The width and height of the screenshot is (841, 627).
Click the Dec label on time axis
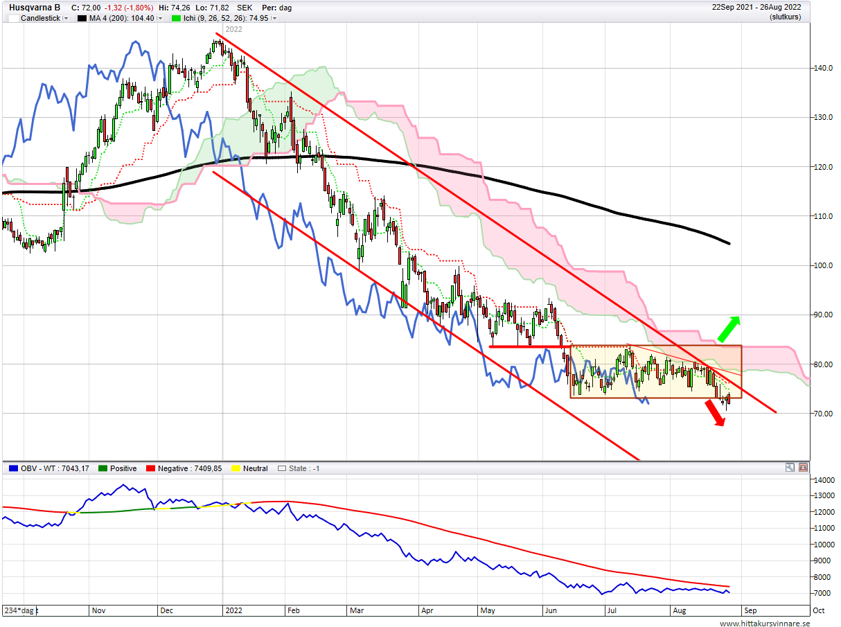(x=168, y=610)
